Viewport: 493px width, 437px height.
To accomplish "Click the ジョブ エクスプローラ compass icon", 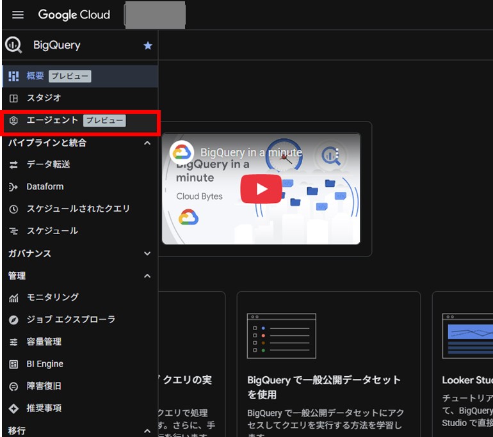I will (x=13, y=320).
